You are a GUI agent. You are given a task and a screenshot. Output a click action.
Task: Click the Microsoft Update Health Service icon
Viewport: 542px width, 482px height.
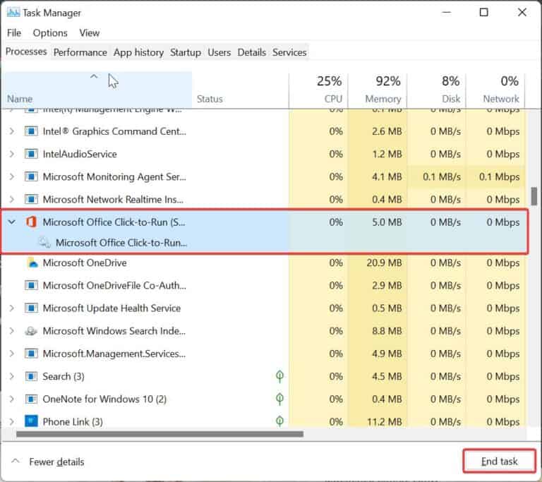click(31, 308)
